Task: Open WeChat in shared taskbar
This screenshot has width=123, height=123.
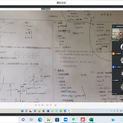Action: pyautogui.click(x=69, y=111)
